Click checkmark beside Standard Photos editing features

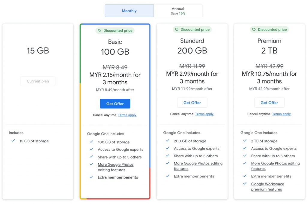[x=168, y=163]
